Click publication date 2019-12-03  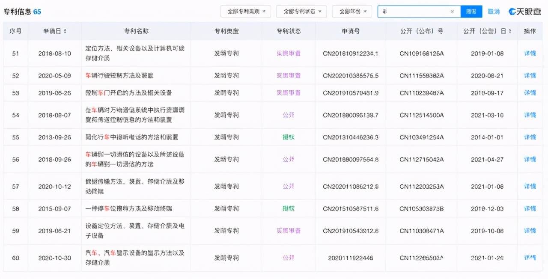click(487, 208)
